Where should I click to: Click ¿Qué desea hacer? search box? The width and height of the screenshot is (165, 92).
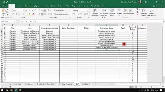pos(100,6)
